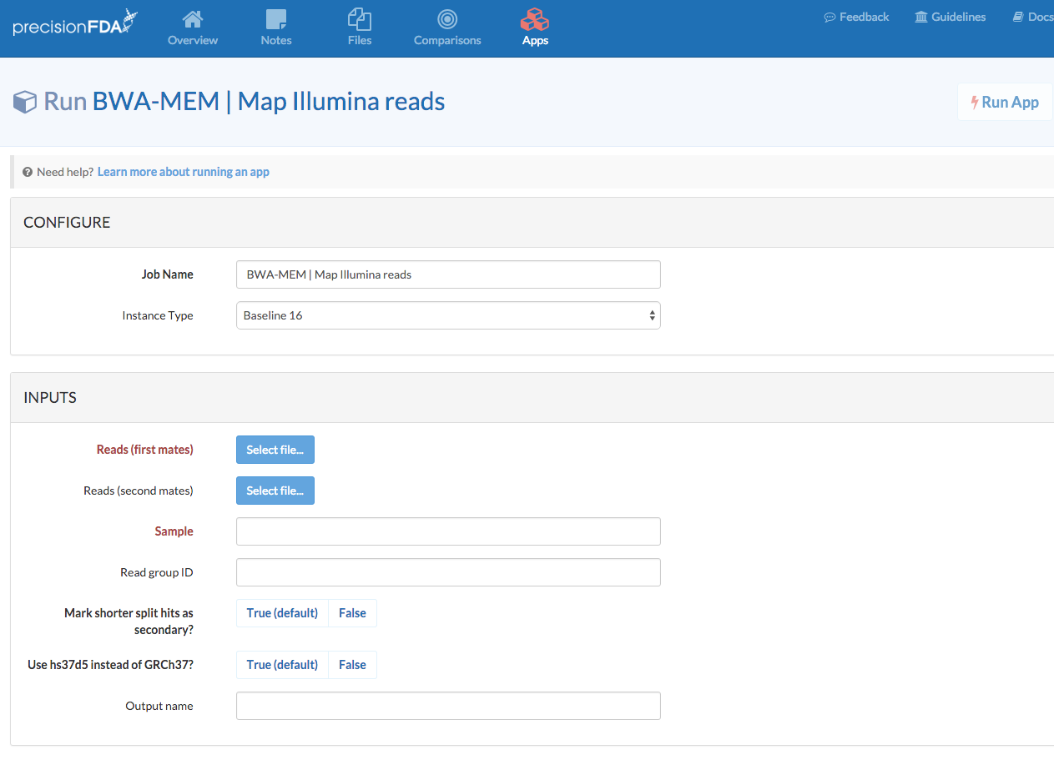Go to the Notes tab label
The width and height of the screenshot is (1054, 765).
tap(276, 40)
